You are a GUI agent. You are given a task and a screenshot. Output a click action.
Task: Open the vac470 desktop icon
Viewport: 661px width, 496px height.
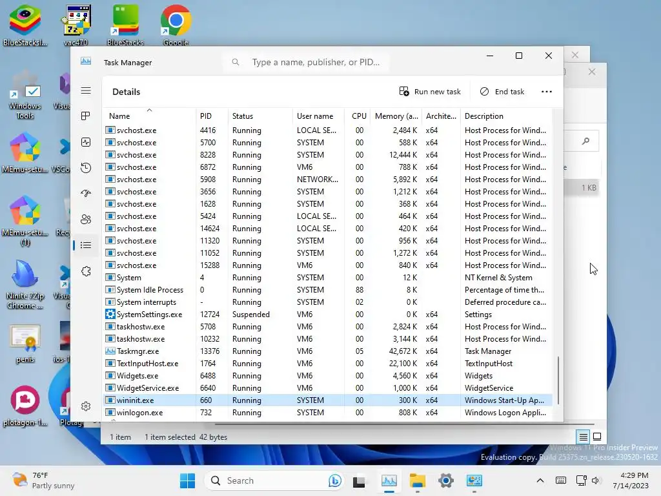[76, 25]
